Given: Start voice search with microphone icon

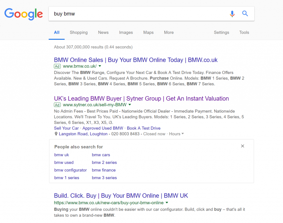Looking at the screenshot, I should coord(232,14).
